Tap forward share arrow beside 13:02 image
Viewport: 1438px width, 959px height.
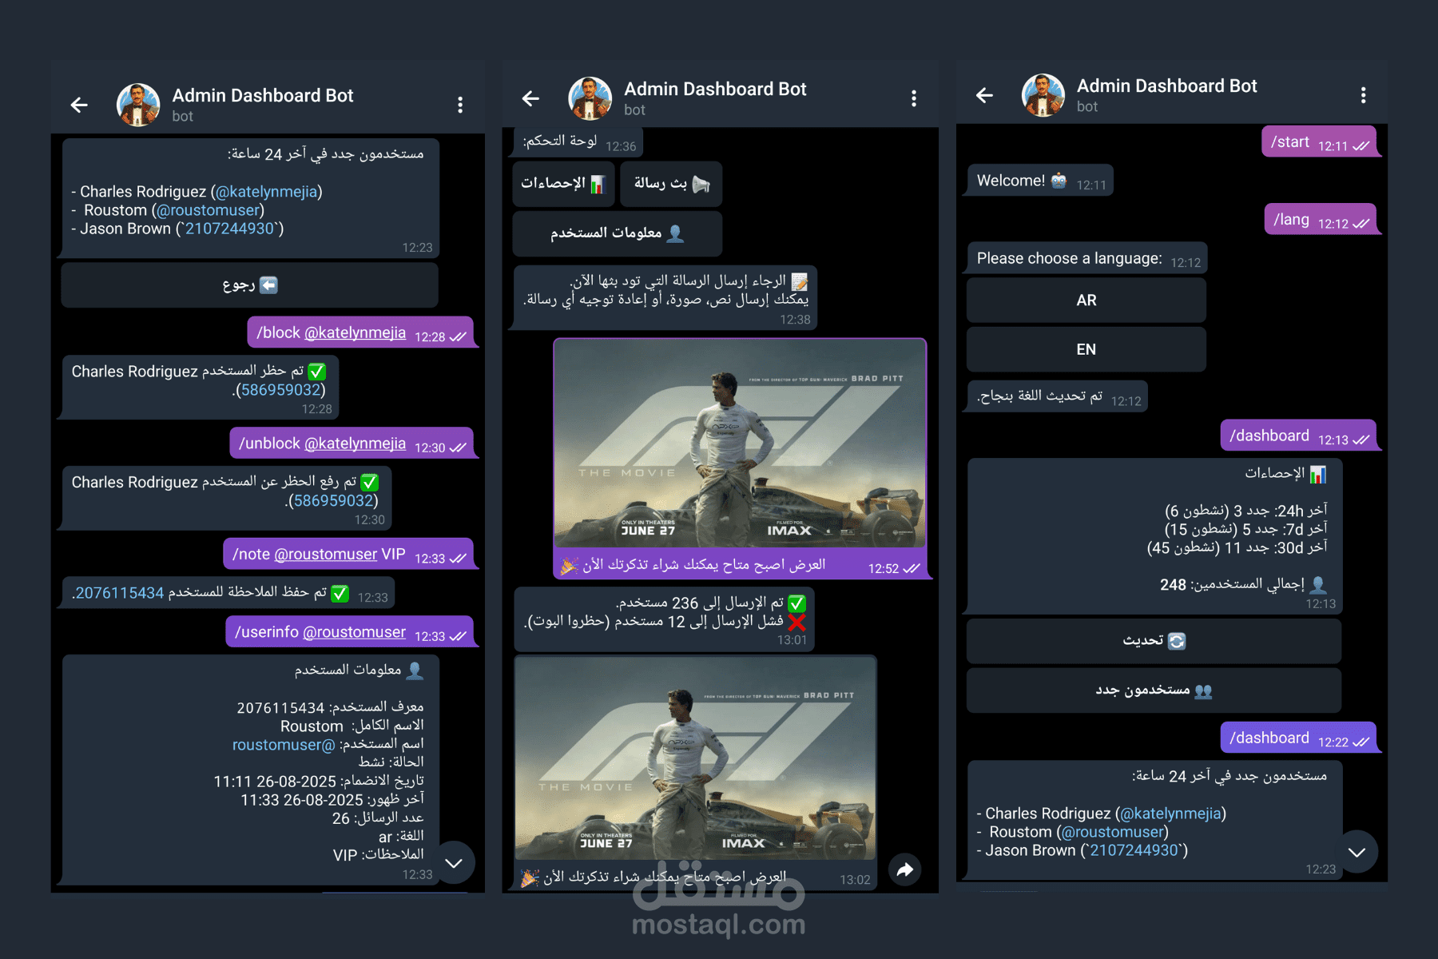click(x=904, y=869)
